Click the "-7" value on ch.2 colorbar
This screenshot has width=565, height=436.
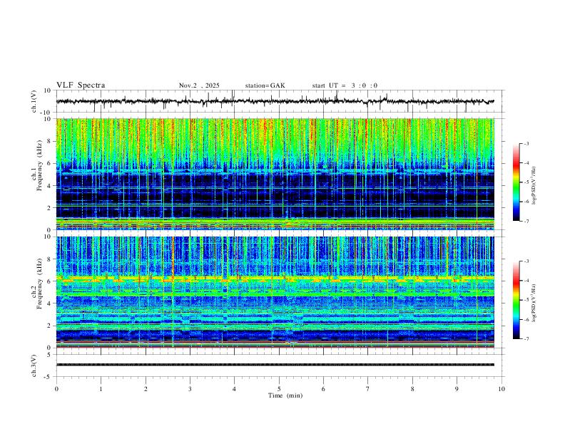pyautogui.click(x=526, y=338)
